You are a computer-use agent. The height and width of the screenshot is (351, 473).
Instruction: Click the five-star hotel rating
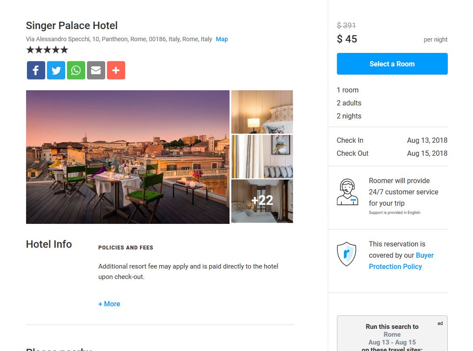pyautogui.click(x=47, y=49)
